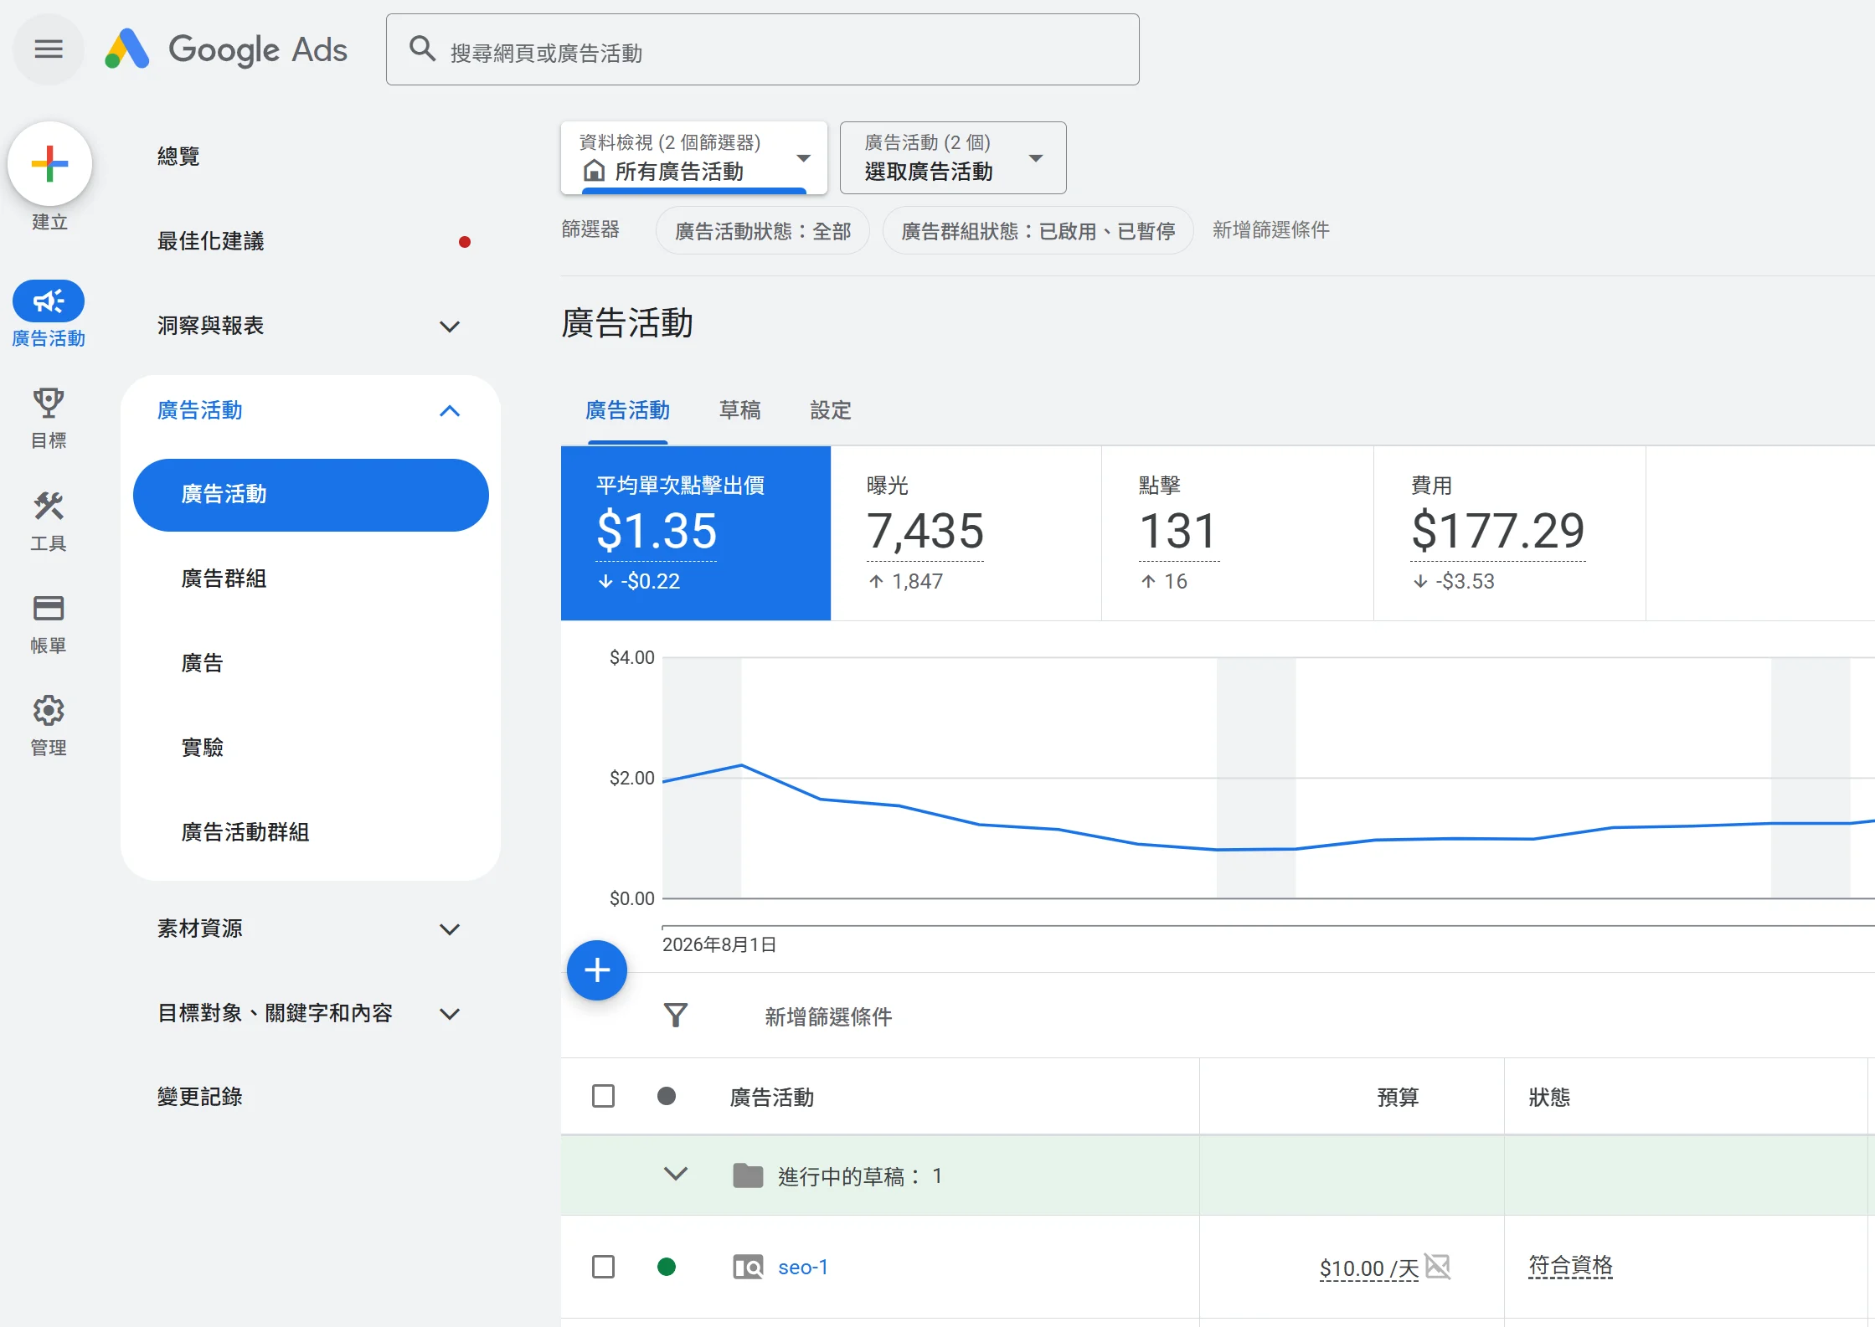Image resolution: width=1875 pixels, height=1327 pixels.
Task: Click the 2026年8月1日 chart date label
Action: click(719, 944)
